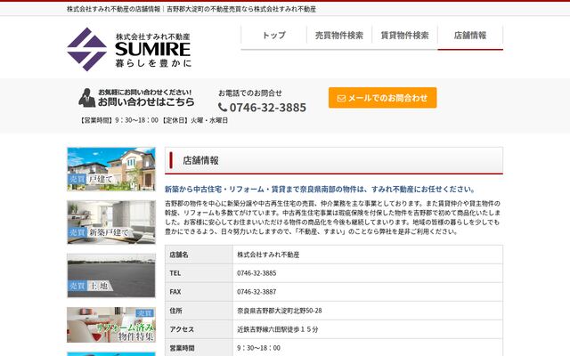This screenshot has width=570, height=356.
Task: Click the header phone number 0746-32-3885
Action: [x=267, y=108]
